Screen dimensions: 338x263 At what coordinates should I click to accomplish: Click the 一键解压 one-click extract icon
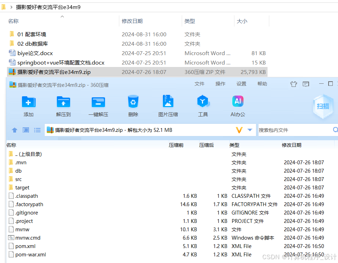[x=98, y=103]
